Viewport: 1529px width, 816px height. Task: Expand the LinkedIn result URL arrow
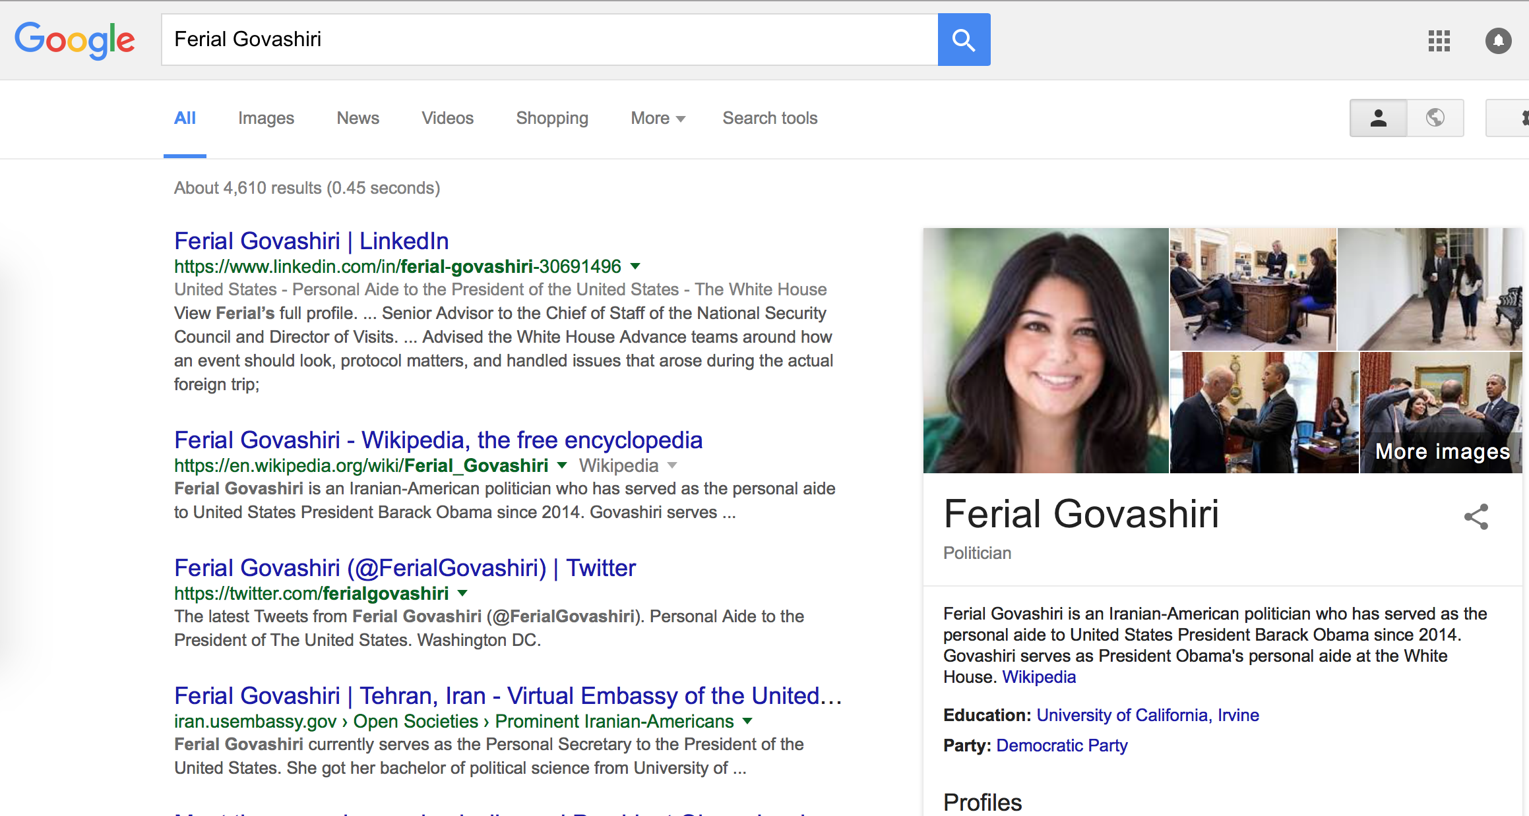[635, 266]
